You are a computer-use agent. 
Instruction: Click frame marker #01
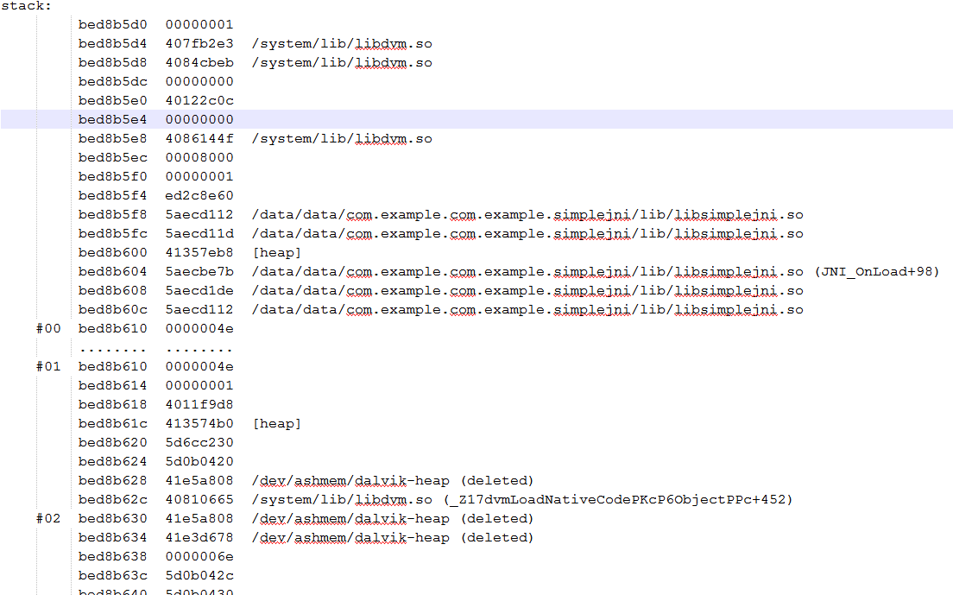(48, 366)
